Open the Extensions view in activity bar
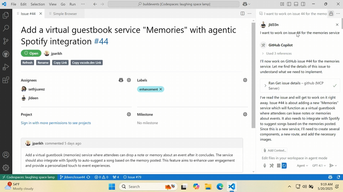This screenshot has height=192, width=343. 6,80
